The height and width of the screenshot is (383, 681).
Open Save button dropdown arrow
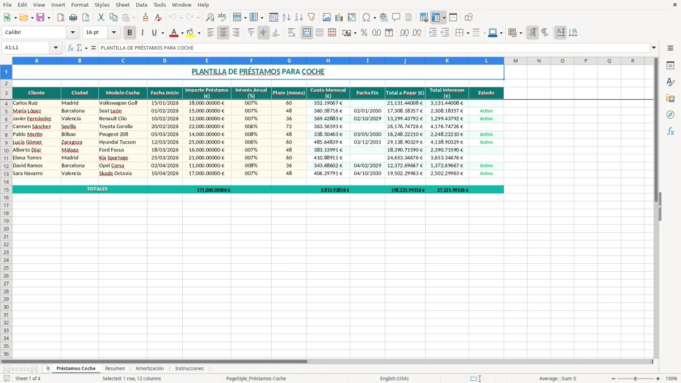[48, 18]
